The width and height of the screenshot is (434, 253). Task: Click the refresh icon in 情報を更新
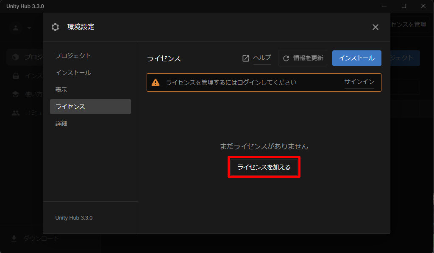coord(286,58)
